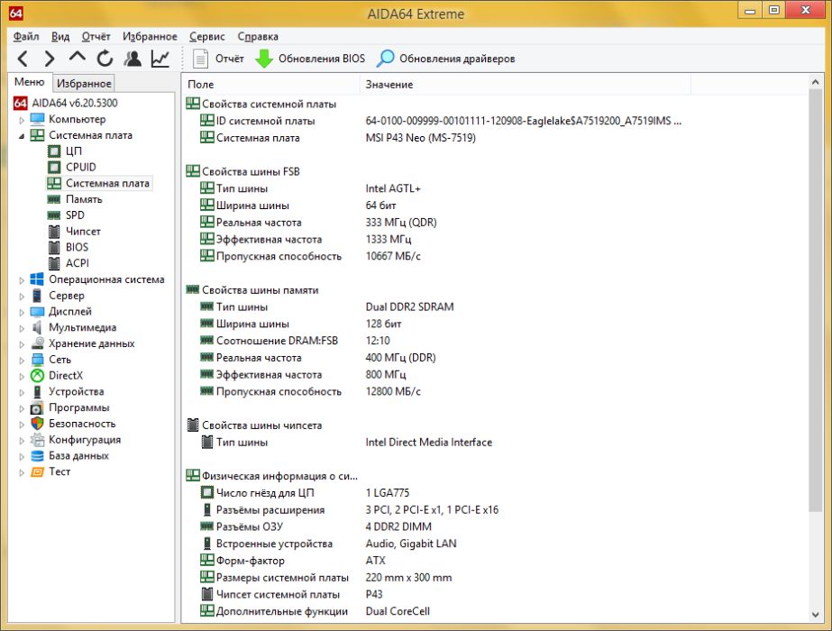Image resolution: width=832 pixels, height=631 pixels.
Task: Open the Справка menu
Action: (258, 36)
